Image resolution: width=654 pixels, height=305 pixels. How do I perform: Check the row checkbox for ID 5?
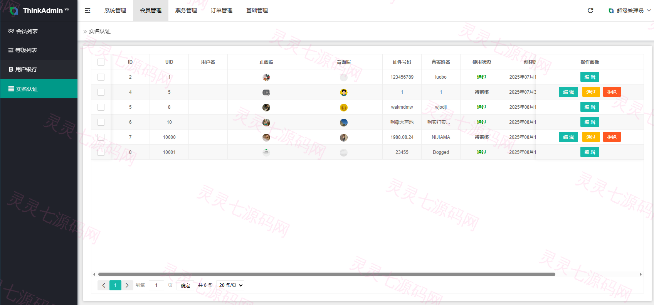101,107
